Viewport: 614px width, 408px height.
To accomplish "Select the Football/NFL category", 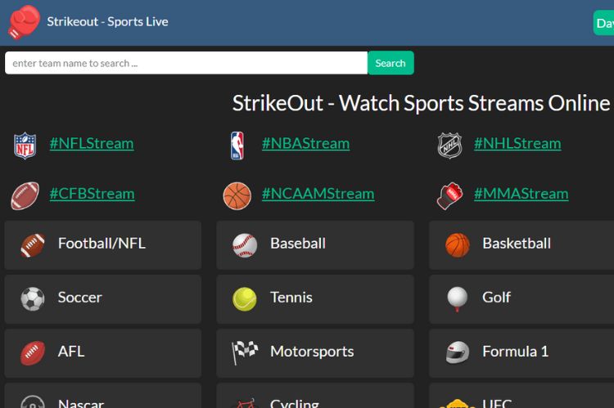I will (103, 245).
